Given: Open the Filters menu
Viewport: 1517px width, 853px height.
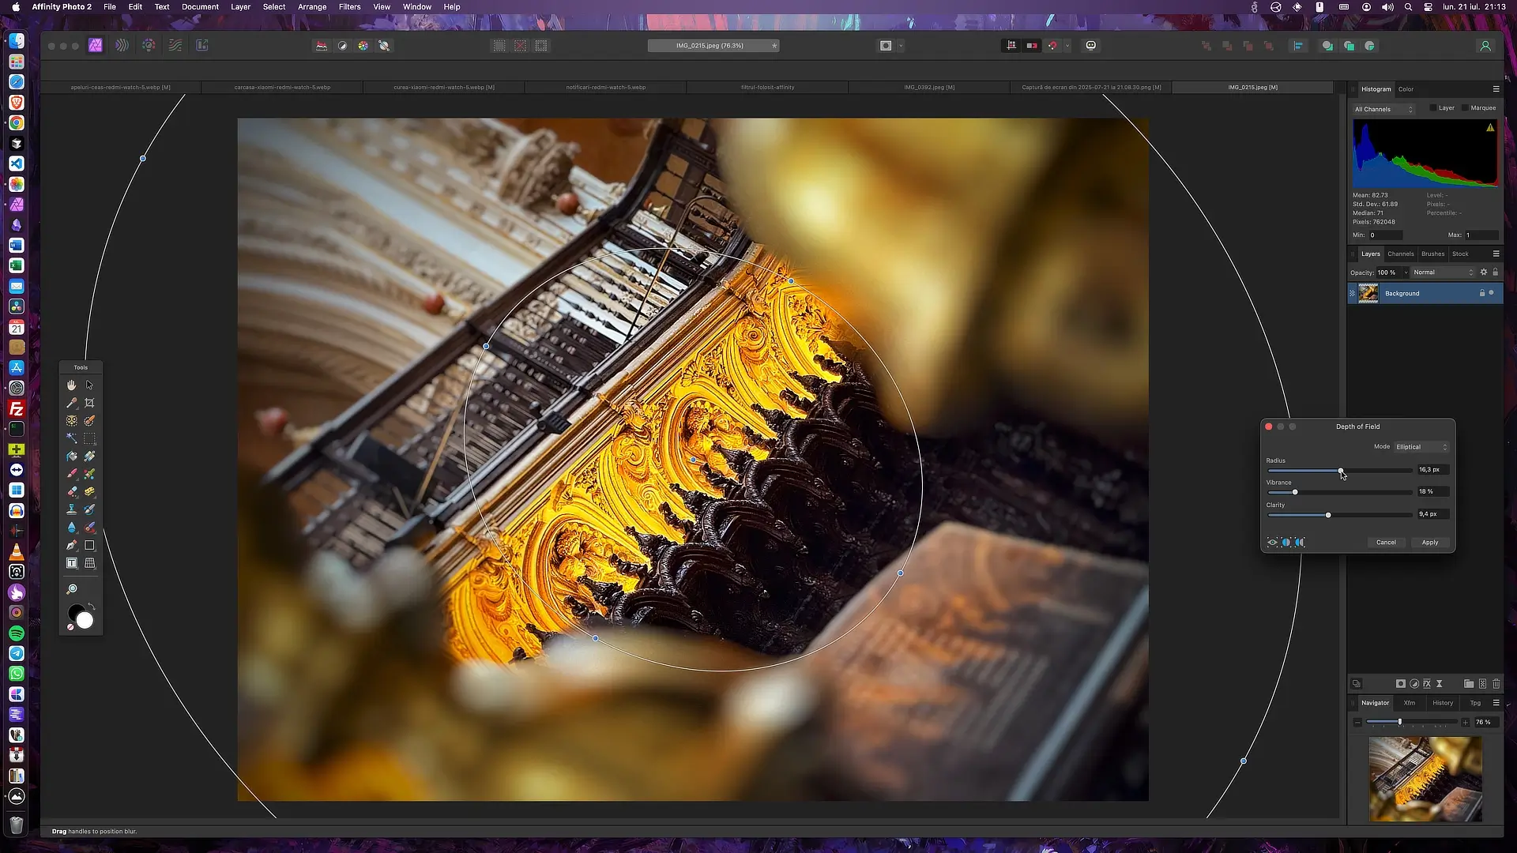Looking at the screenshot, I should [349, 7].
